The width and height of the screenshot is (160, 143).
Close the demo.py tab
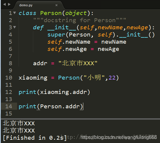56,5
